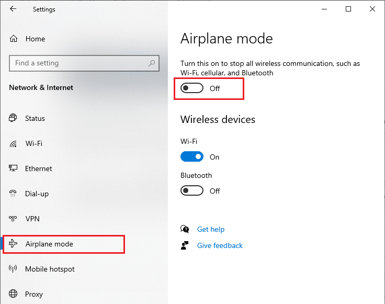Click the Wi-Fi signal icon in sidebar
The height and width of the screenshot is (304, 385).
(x=13, y=144)
